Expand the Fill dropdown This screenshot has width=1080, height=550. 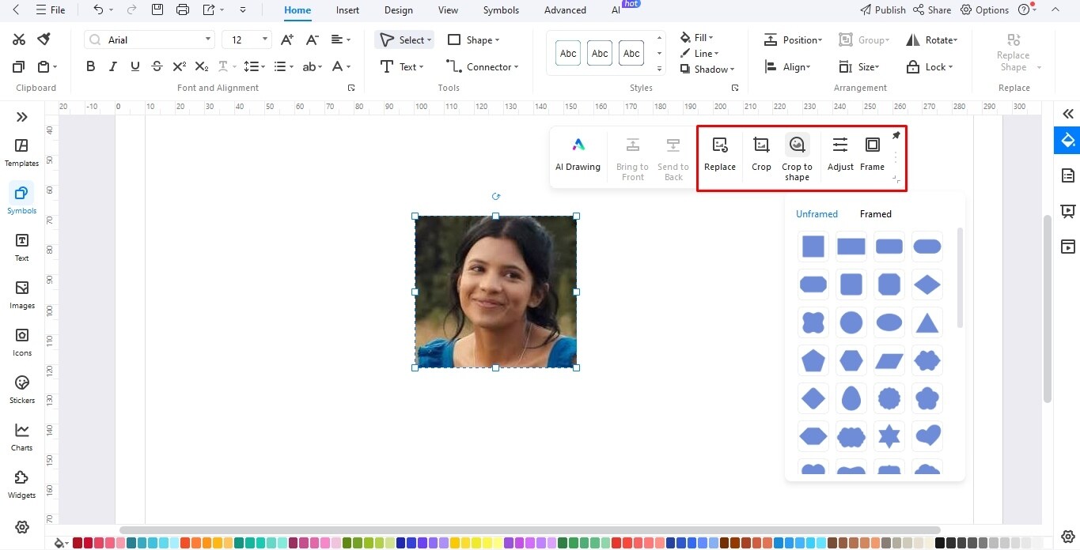point(697,37)
